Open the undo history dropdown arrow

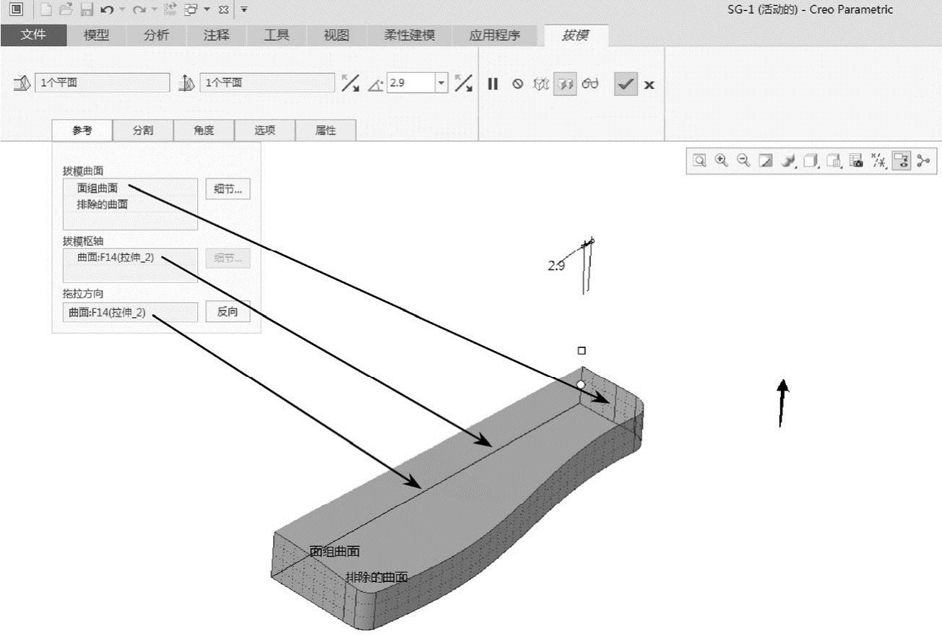(x=121, y=10)
